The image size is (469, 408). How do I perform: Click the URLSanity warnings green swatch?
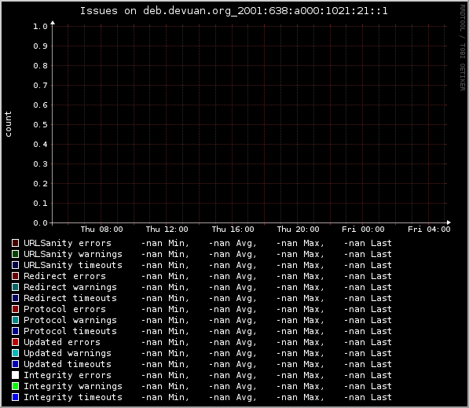15,254
